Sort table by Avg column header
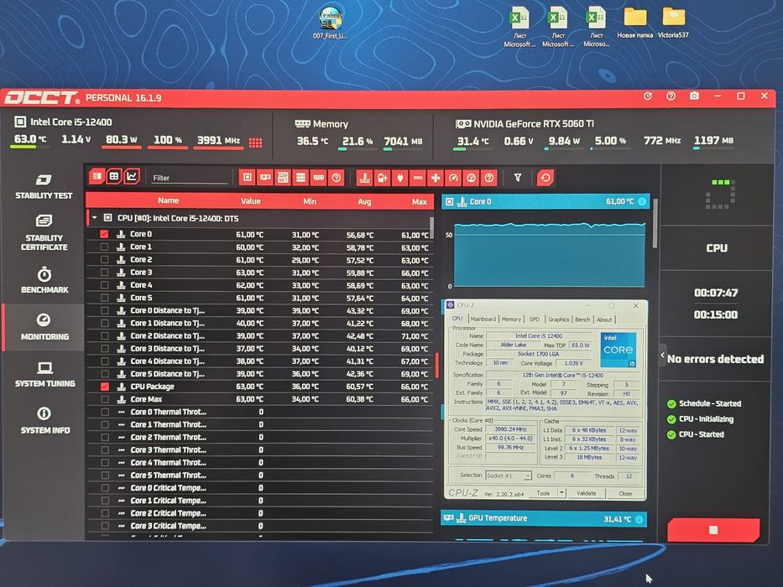Viewport: 783px width, 587px height. (364, 201)
